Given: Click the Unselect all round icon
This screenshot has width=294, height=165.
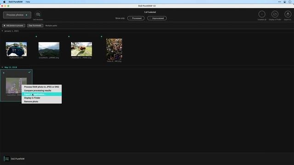Looking at the screenshot, I should click(262, 14).
